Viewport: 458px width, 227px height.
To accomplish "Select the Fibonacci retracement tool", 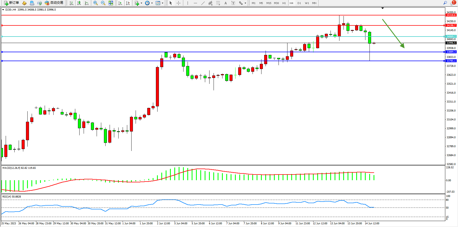I will pyautogui.click(x=218, y=3).
